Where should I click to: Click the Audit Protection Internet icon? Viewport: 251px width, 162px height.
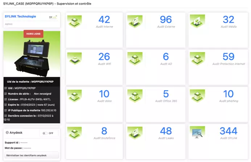[197, 58]
